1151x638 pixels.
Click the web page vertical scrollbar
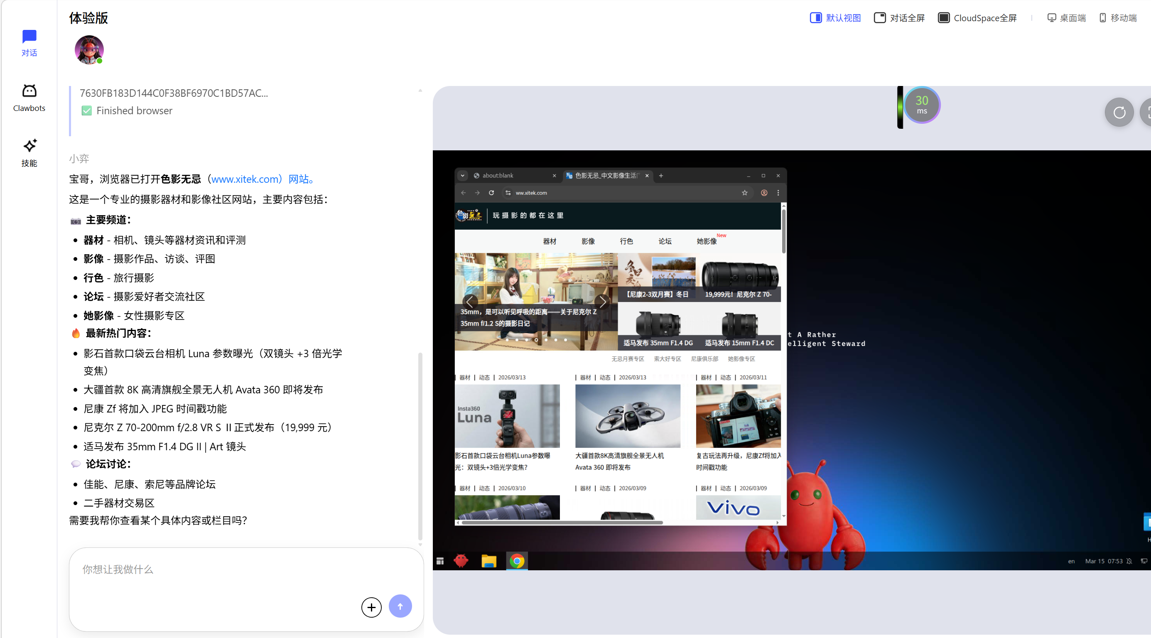[784, 231]
